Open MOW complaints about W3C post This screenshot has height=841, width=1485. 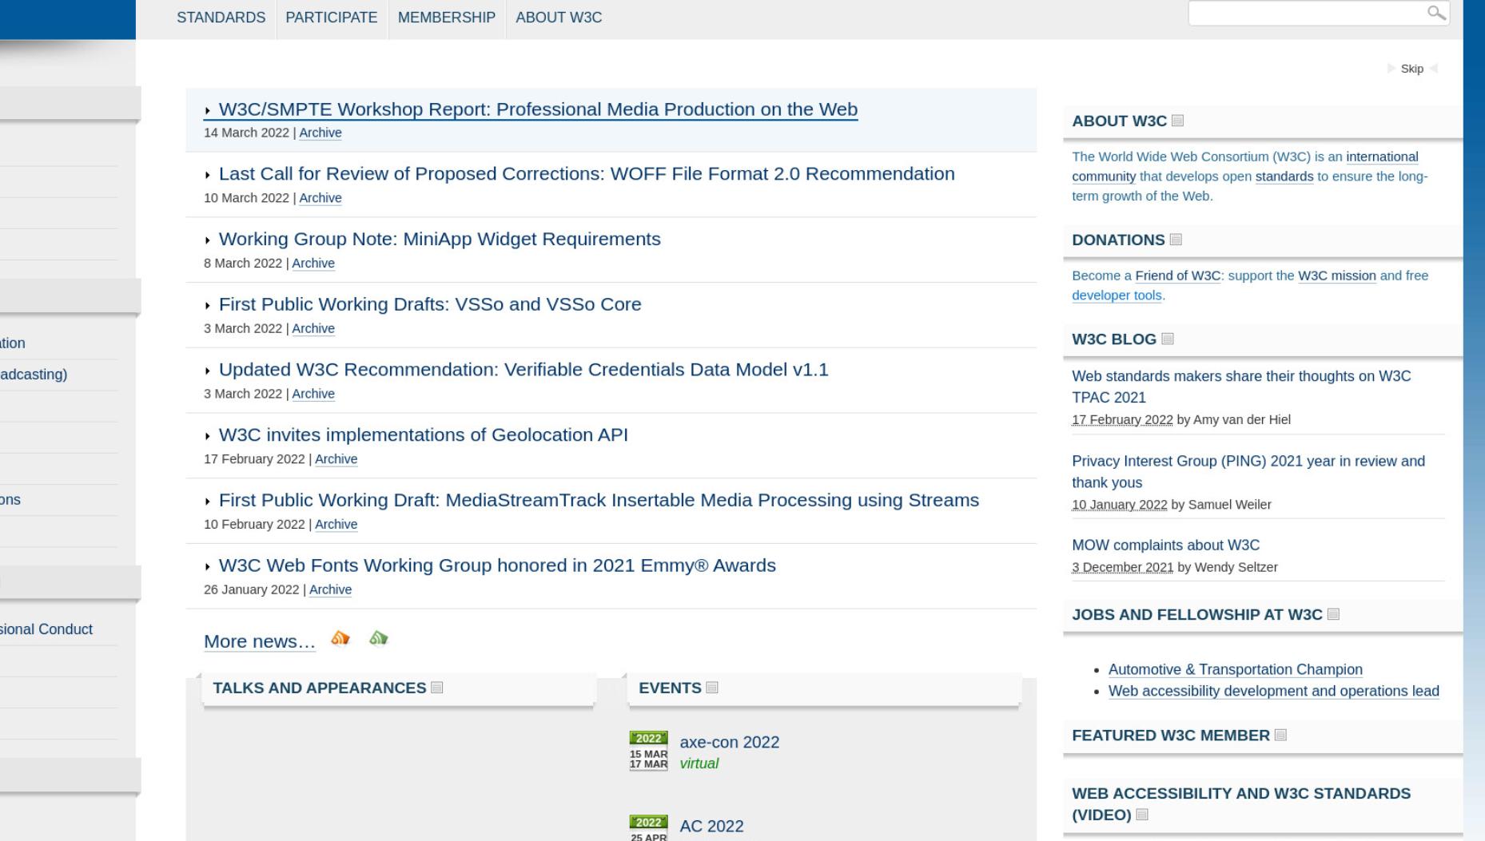point(1165,545)
